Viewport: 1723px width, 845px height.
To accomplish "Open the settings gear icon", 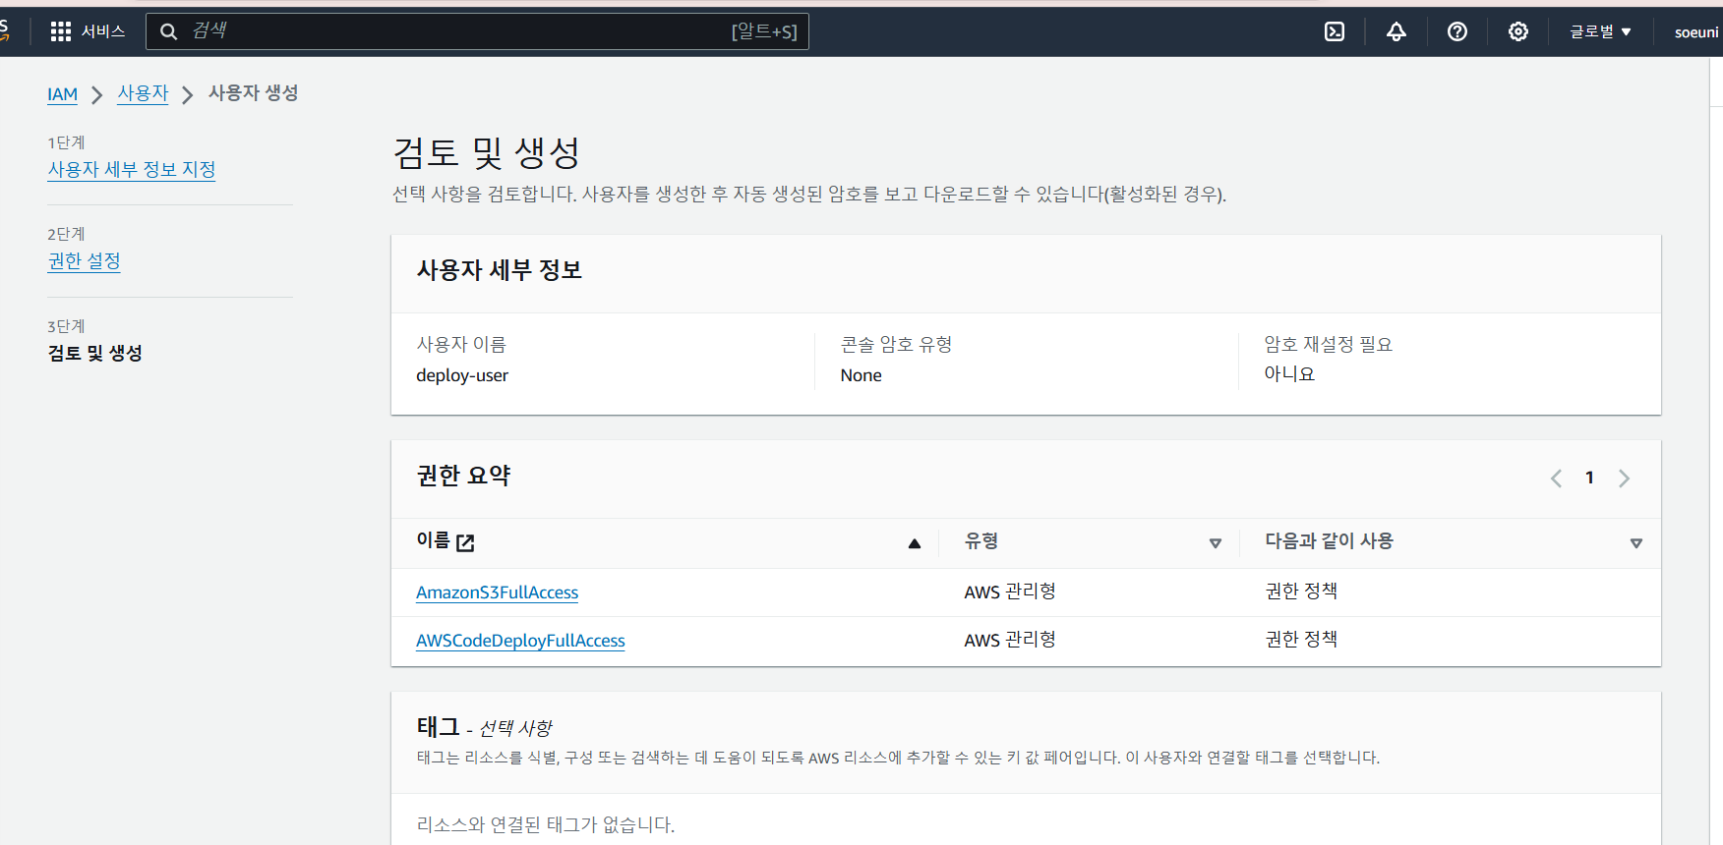I will coord(1518,31).
